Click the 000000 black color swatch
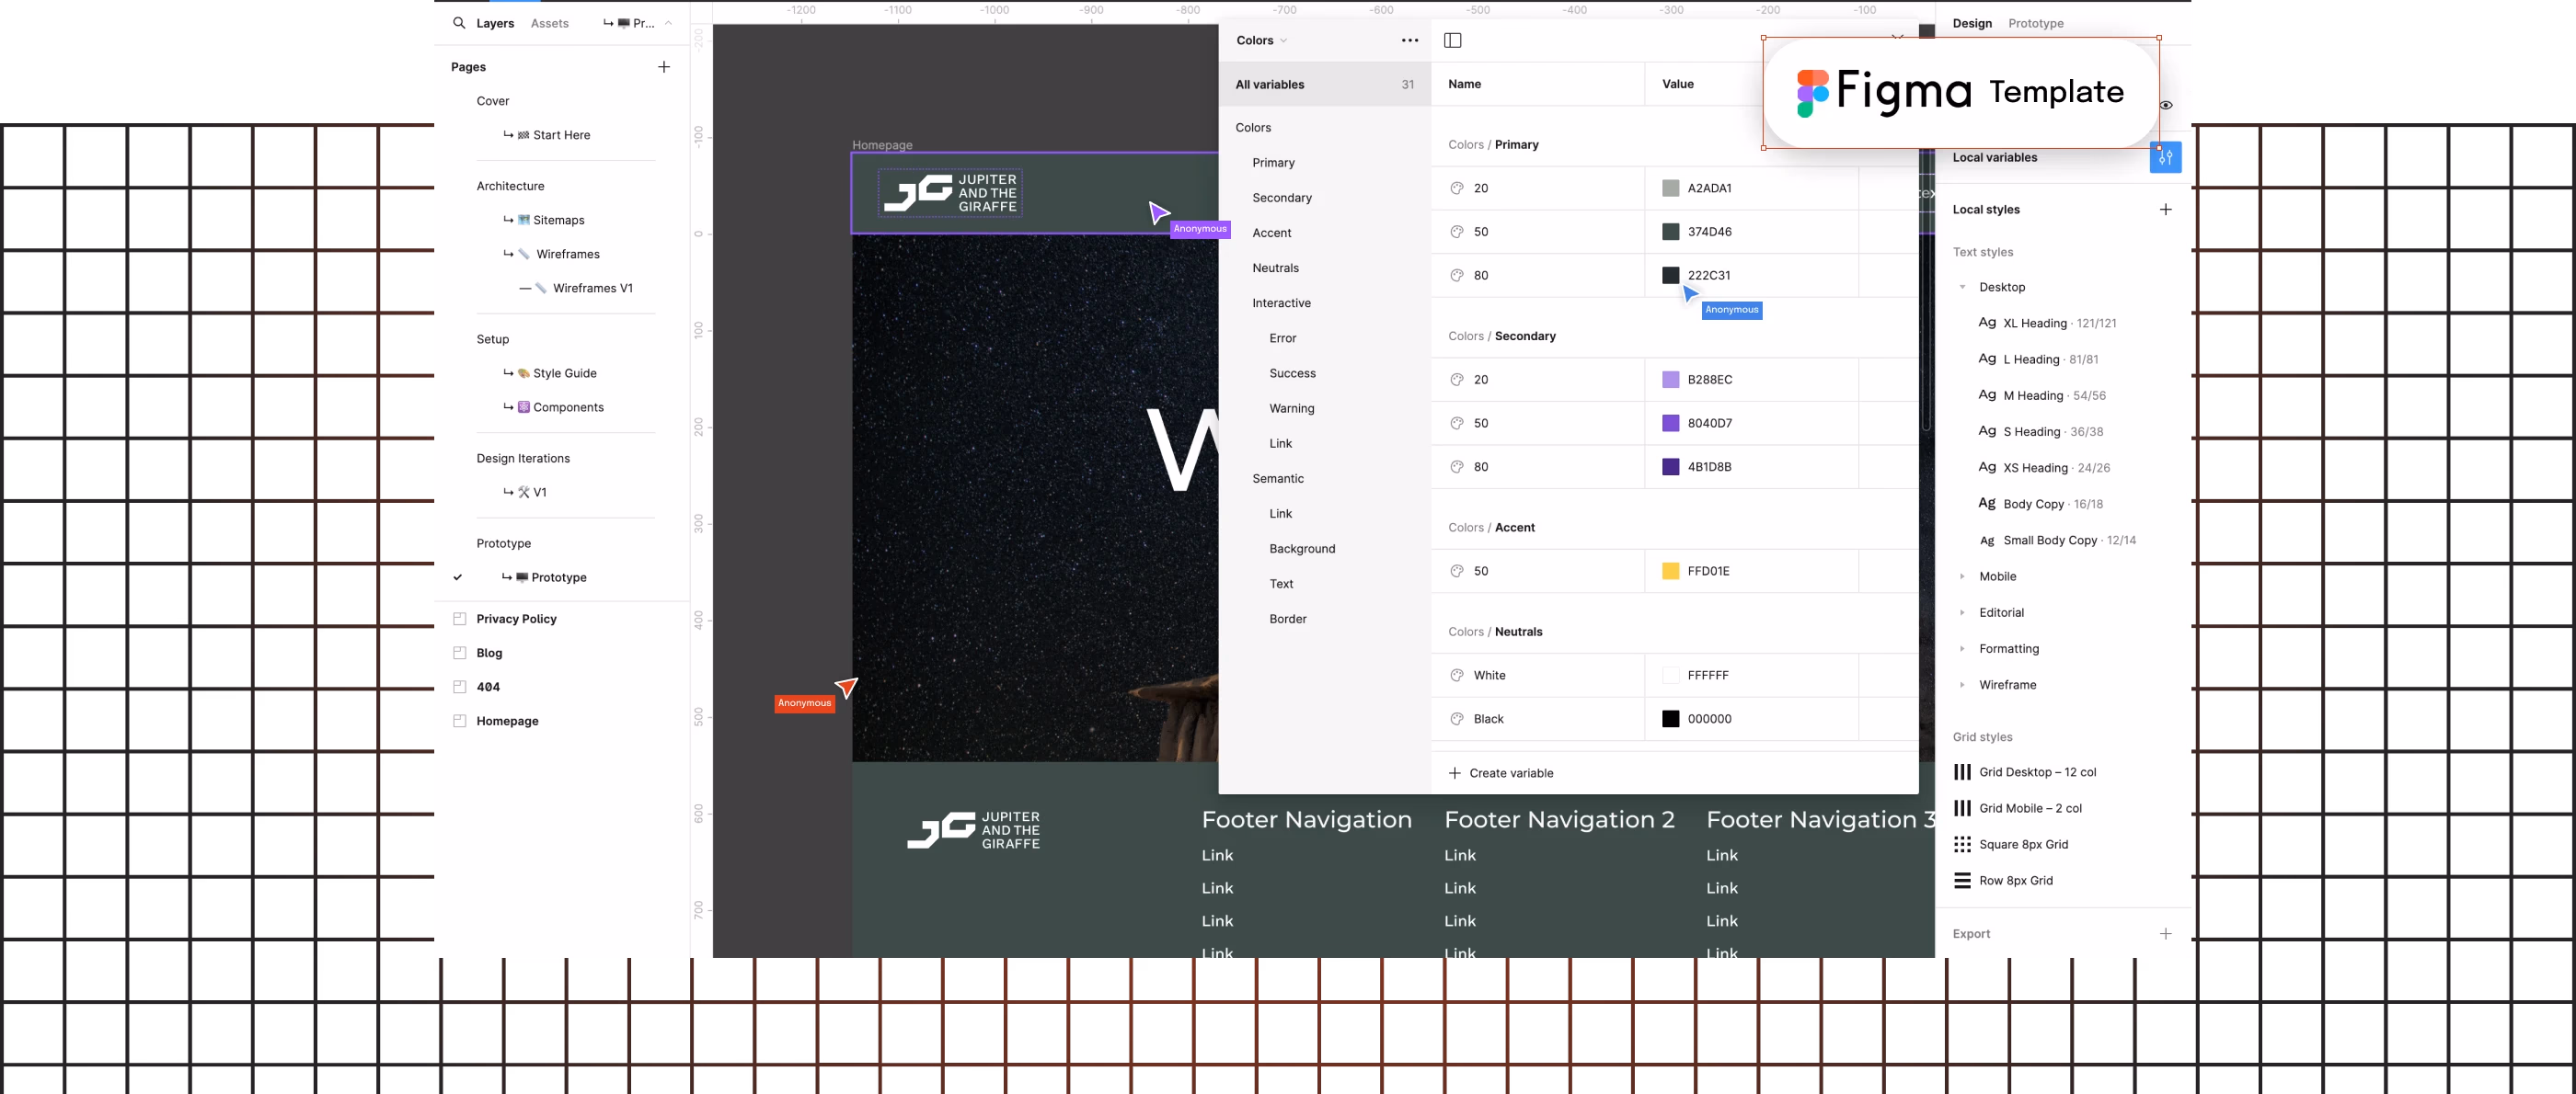 click(x=1670, y=718)
